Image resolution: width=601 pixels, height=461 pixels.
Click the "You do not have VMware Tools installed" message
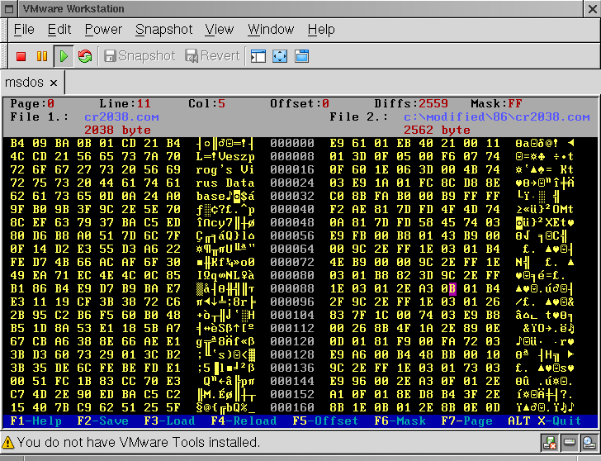(139, 443)
